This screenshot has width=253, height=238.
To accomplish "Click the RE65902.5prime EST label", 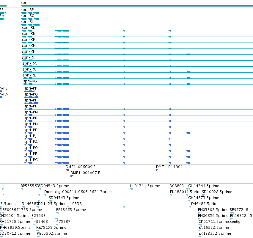I will (52, 234).
